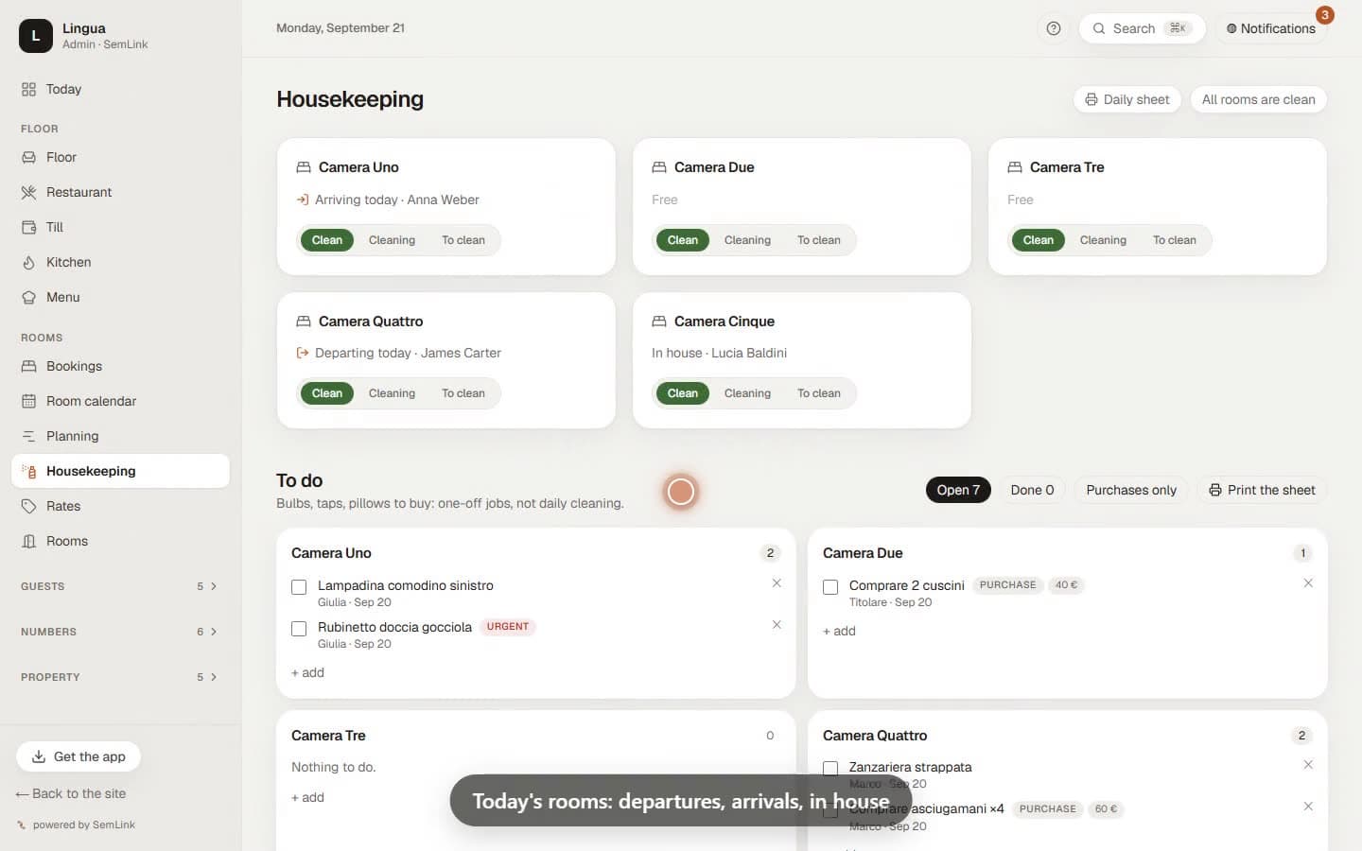Click the Lingua logo avatar
Screen dimensions: 1362x851
[36, 36]
